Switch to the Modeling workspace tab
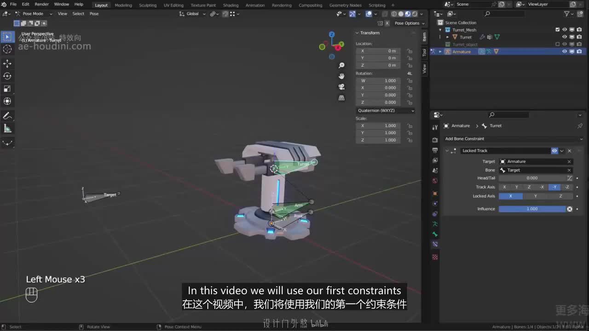Image resolution: width=589 pixels, height=331 pixels. pos(123,6)
